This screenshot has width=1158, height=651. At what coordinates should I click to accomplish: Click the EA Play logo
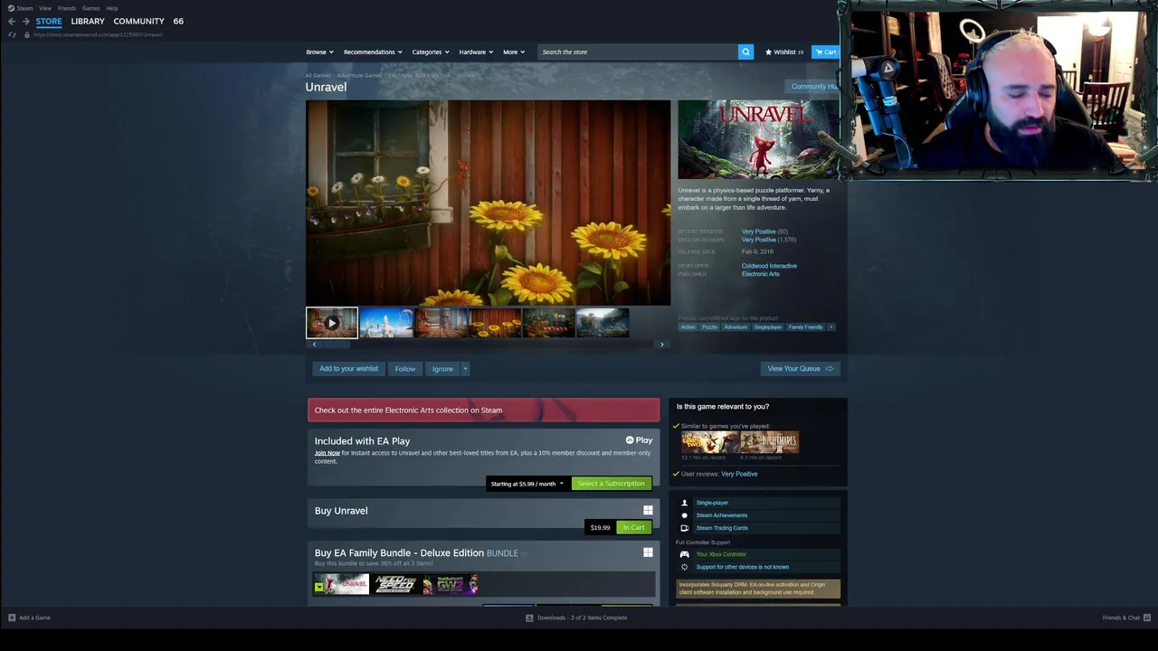point(639,440)
